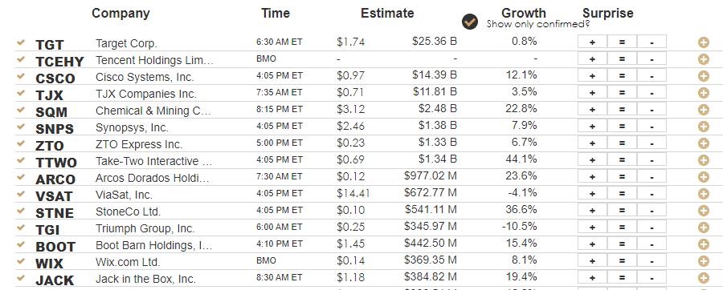Expand STNE row with plus circle icon
Viewport: 723px width, 290px height.
pyautogui.click(x=703, y=211)
